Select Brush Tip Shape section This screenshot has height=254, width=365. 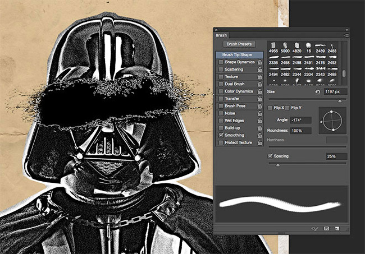pos(240,55)
